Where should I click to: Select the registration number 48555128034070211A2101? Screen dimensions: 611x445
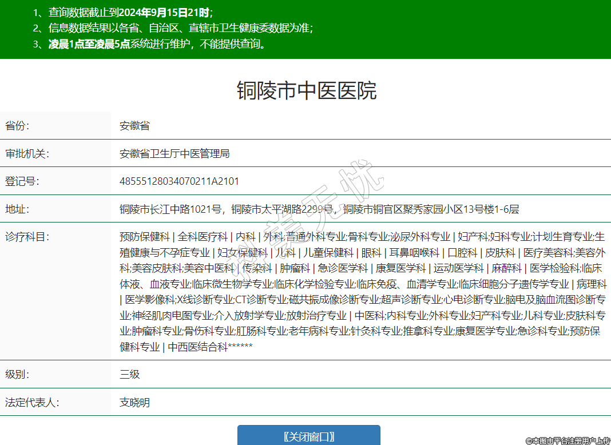[x=179, y=181]
